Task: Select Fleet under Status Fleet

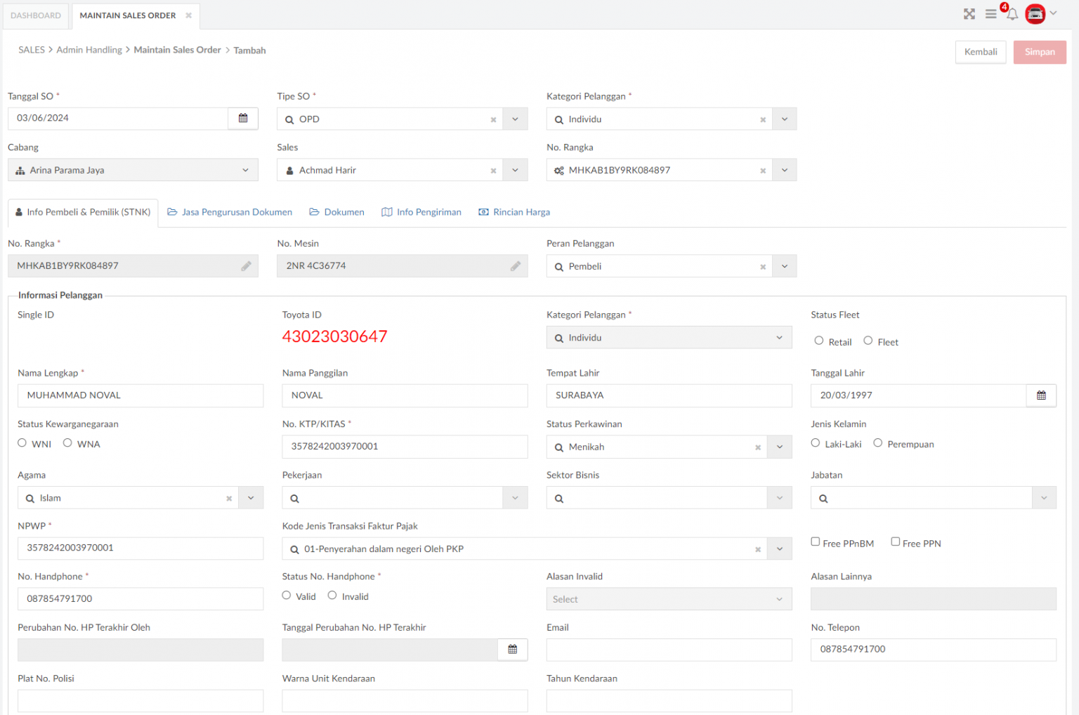Action: 868,340
